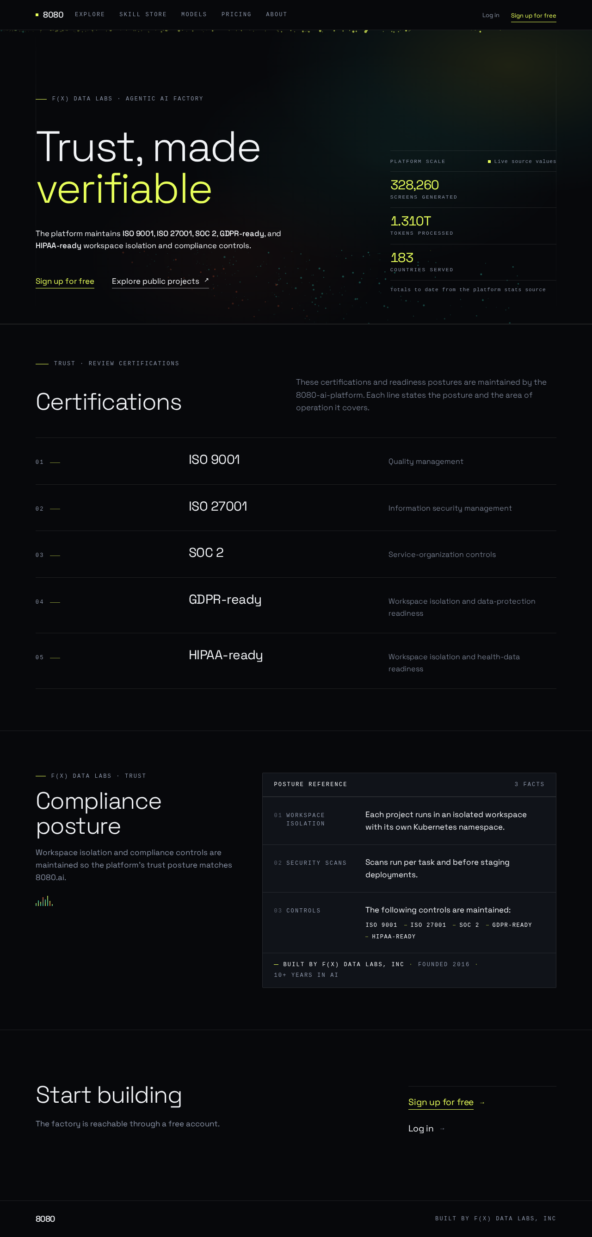Click the Live source values indicator dot
Image resolution: width=592 pixels, height=1237 pixels.
(x=489, y=162)
